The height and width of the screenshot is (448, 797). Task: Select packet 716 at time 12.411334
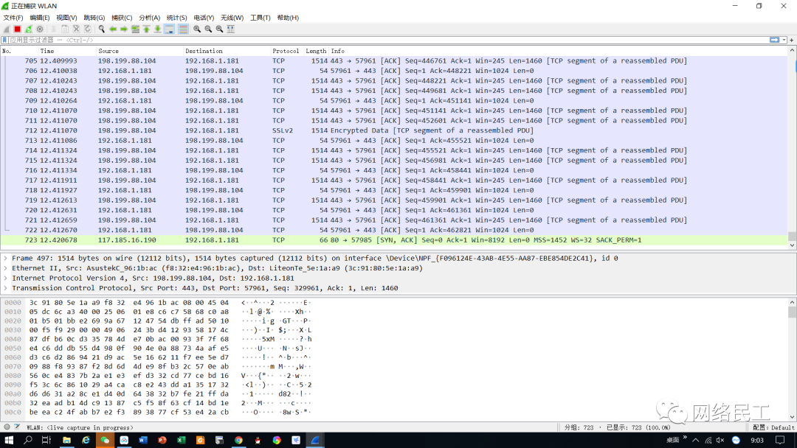[394, 170]
